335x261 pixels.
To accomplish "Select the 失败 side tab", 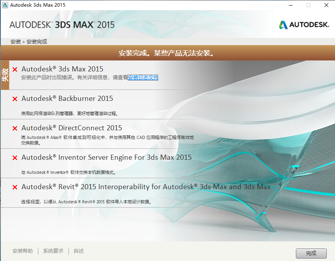I will click(x=5, y=75).
